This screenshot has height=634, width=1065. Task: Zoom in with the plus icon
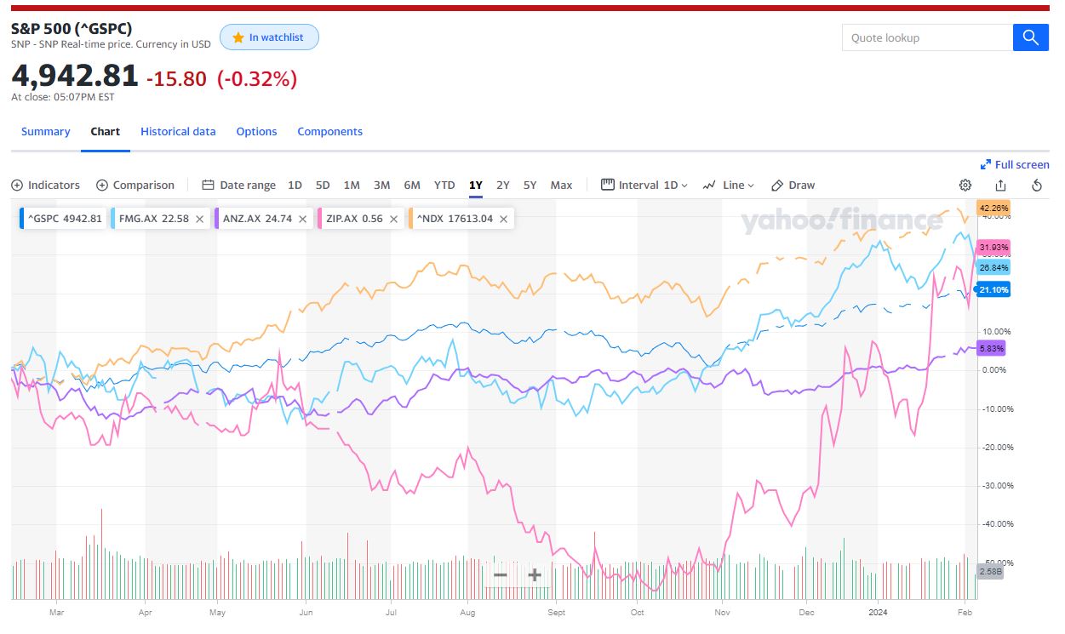click(x=534, y=575)
